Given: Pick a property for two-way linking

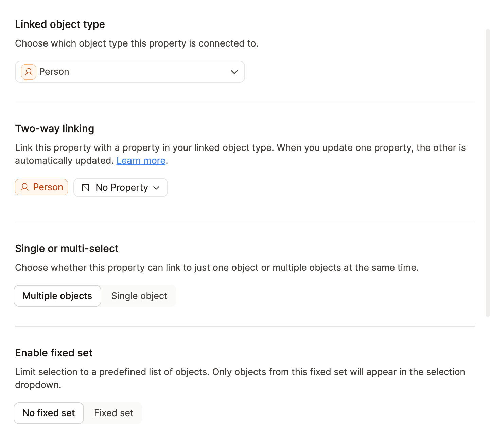Looking at the screenshot, I should coord(120,187).
